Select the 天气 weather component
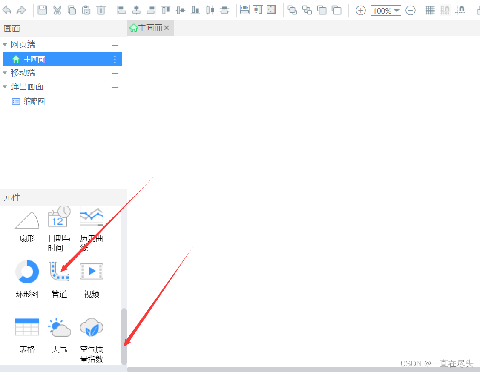The image size is (480, 372). 59,335
